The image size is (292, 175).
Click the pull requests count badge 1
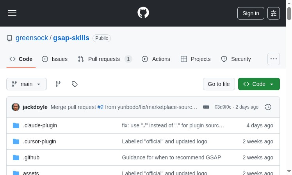pyautogui.click(x=128, y=59)
